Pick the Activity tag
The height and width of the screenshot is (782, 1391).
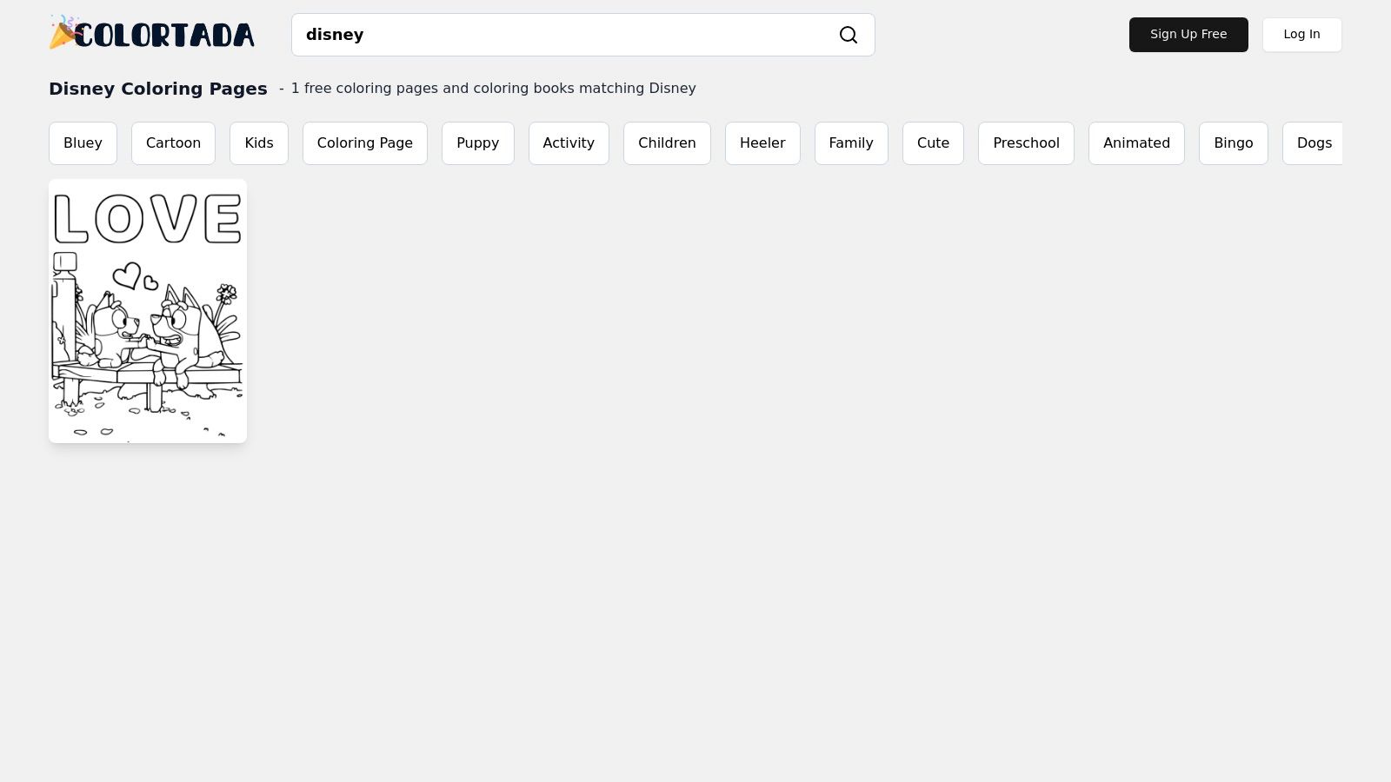[569, 143]
